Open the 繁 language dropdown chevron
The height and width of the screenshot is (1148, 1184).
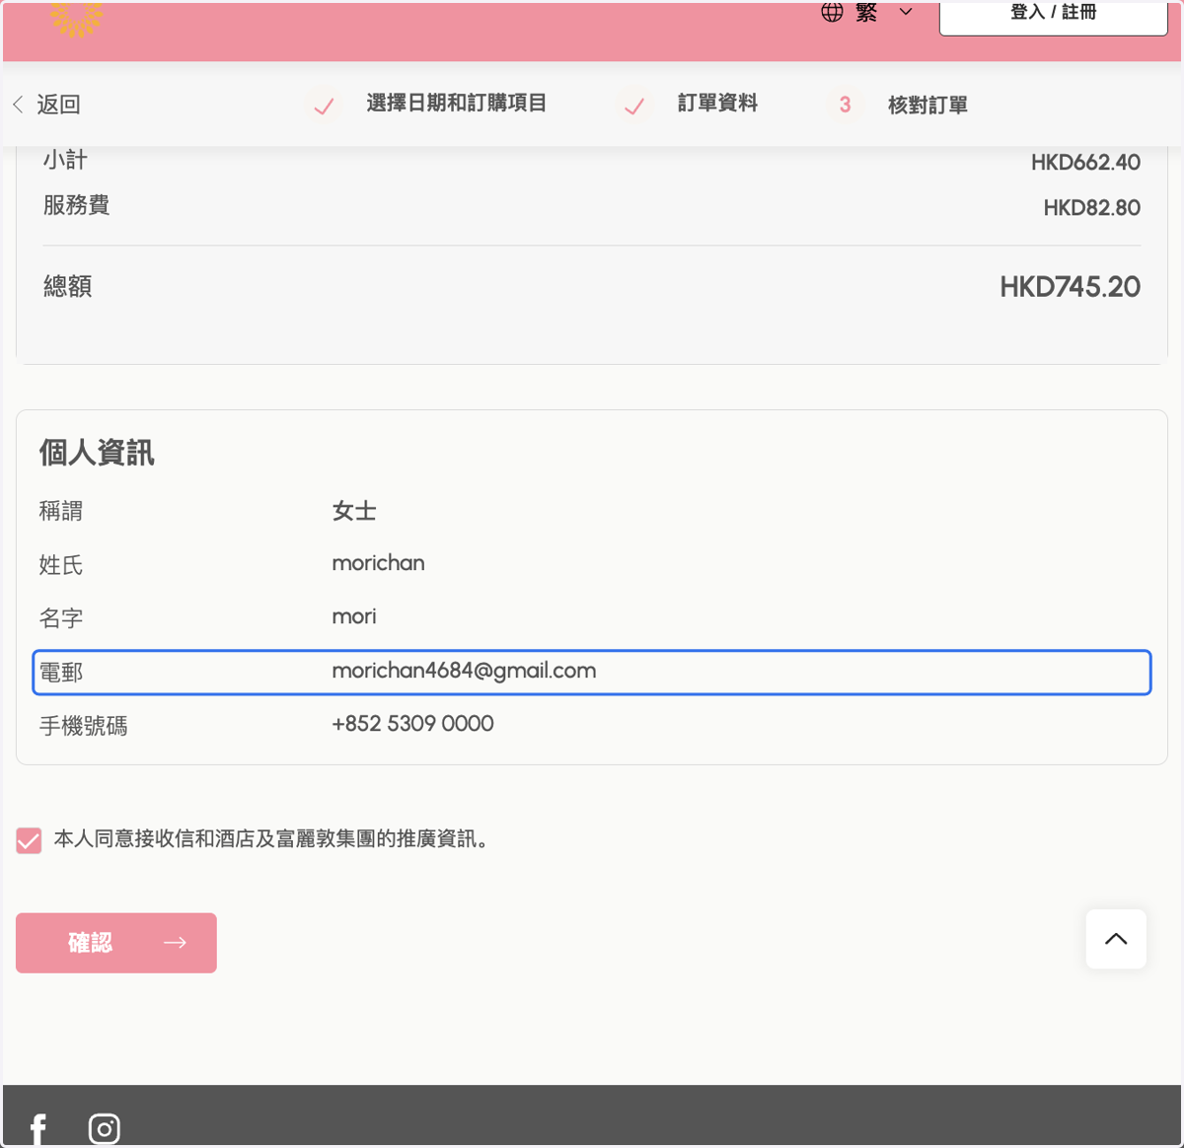[906, 12]
